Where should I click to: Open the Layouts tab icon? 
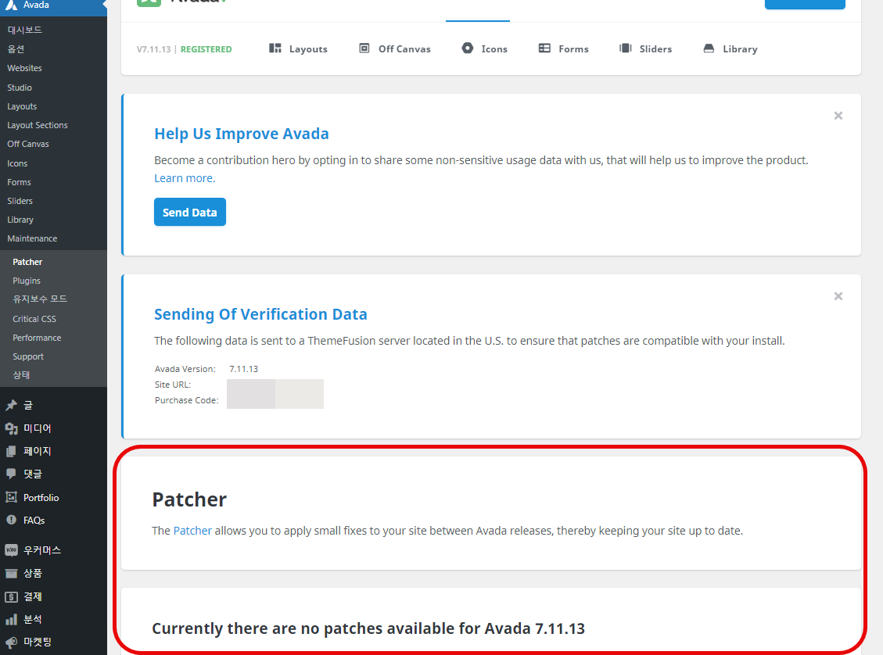[275, 48]
